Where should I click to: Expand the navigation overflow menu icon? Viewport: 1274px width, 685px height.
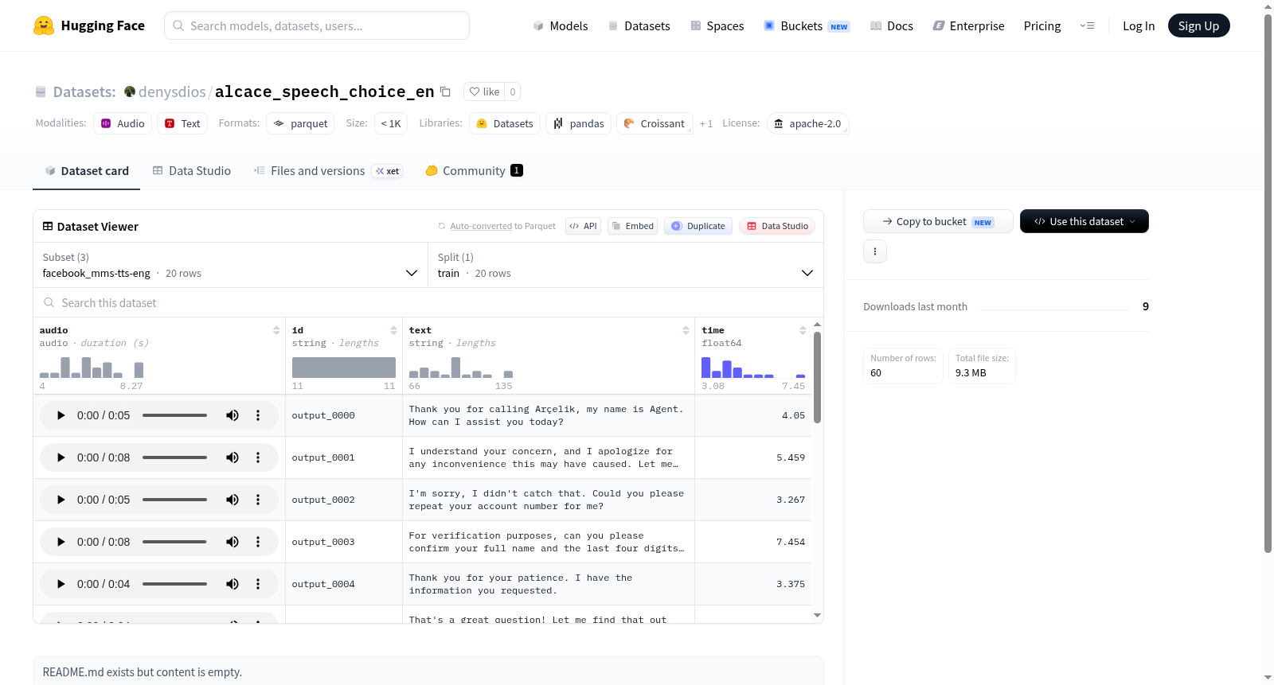(1087, 25)
